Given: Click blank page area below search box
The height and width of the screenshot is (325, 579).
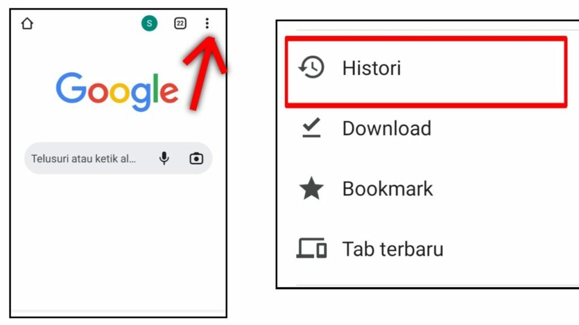Looking at the screenshot, I should coord(118,239).
